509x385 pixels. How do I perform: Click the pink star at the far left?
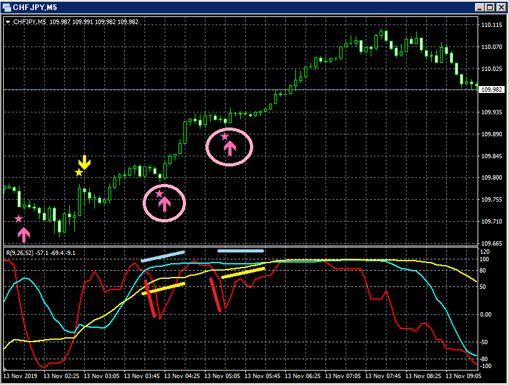[x=19, y=219]
